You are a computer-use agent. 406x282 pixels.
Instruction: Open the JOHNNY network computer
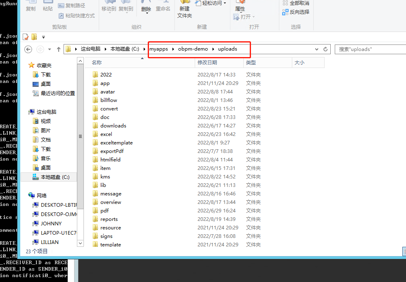pyautogui.click(x=51, y=223)
